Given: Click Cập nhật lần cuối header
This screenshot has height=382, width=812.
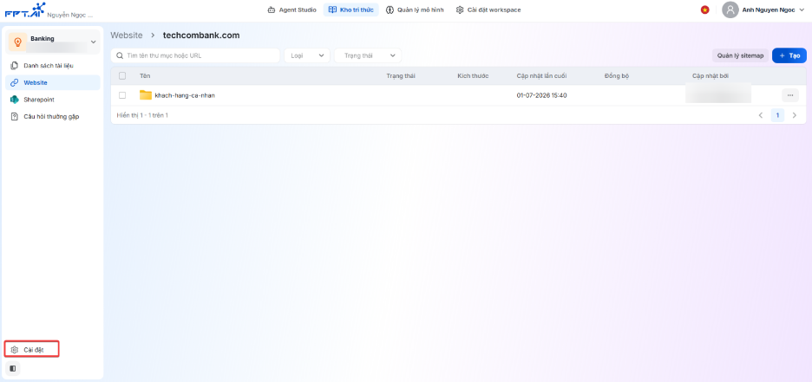Looking at the screenshot, I should [541, 76].
